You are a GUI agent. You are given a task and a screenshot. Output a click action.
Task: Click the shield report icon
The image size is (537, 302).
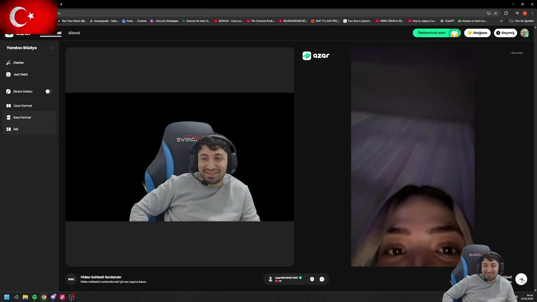click(312, 279)
